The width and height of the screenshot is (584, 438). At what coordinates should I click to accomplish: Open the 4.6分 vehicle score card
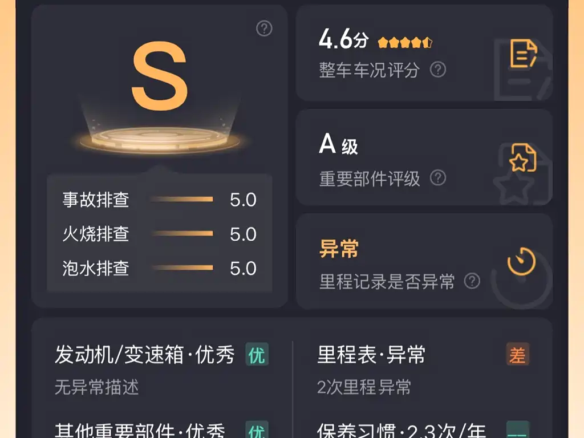point(424,53)
